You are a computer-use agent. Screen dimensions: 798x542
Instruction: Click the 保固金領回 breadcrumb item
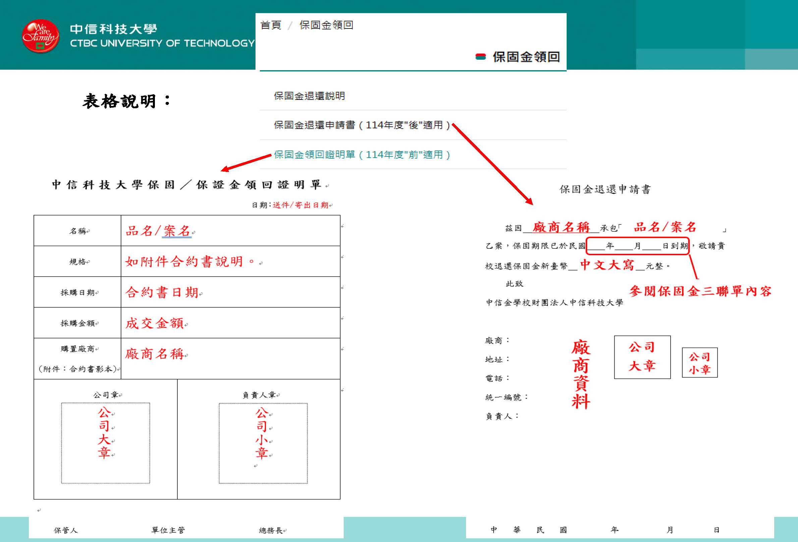[326, 25]
